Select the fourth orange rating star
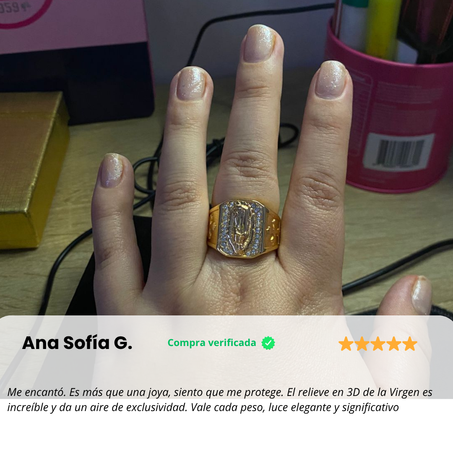Image resolution: width=453 pixels, height=453 pixels. (x=393, y=344)
